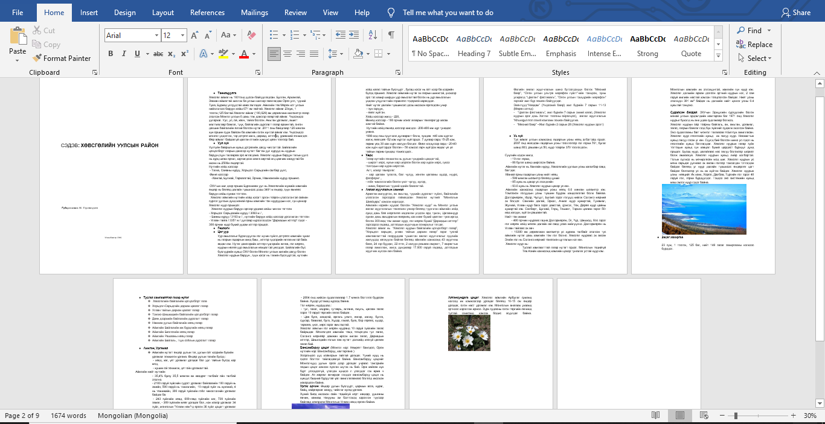The height and width of the screenshot is (424, 825).
Task: Open the References tab
Action: pyautogui.click(x=207, y=12)
